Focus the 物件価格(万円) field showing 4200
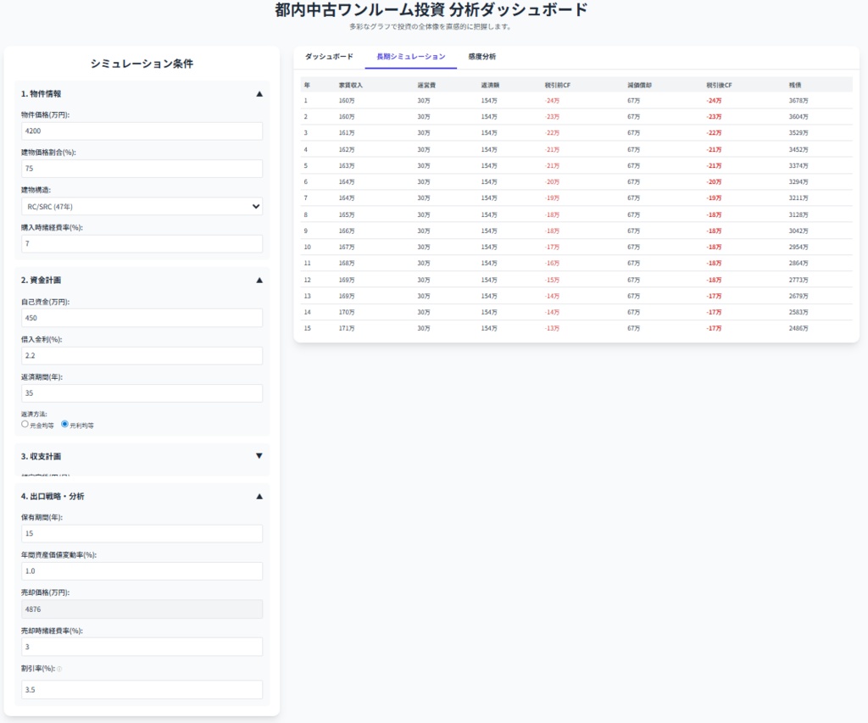Image resolution: width=868 pixels, height=723 pixels. (x=142, y=131)
